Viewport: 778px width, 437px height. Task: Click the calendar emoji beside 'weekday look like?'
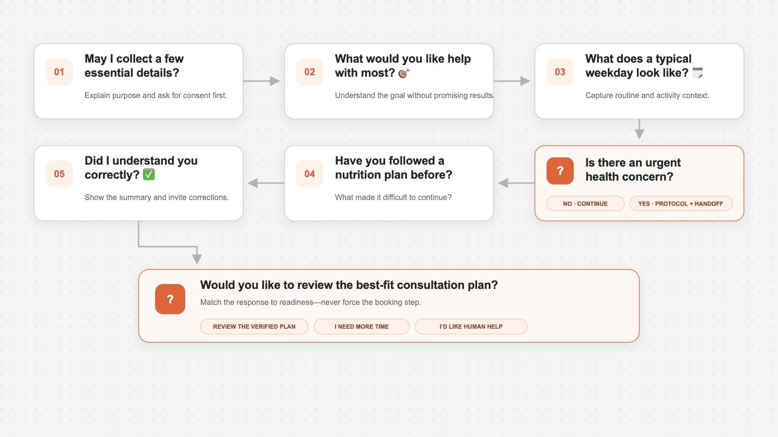pos(698,73)
